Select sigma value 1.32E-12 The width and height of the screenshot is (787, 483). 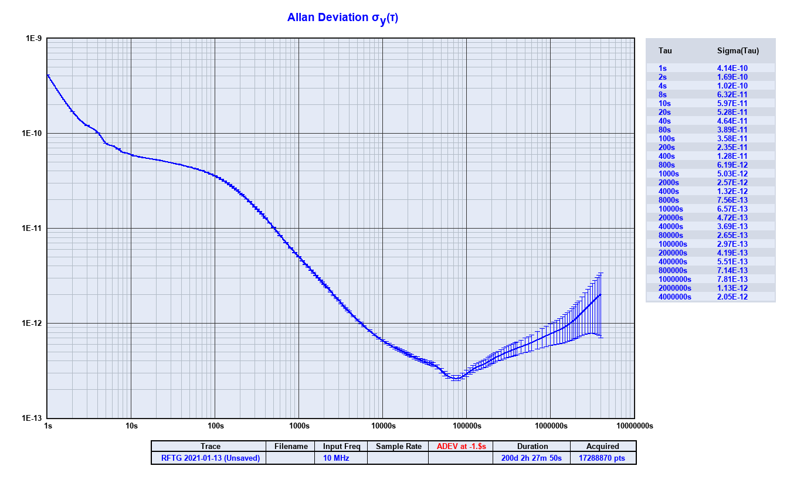coord(732,192)
